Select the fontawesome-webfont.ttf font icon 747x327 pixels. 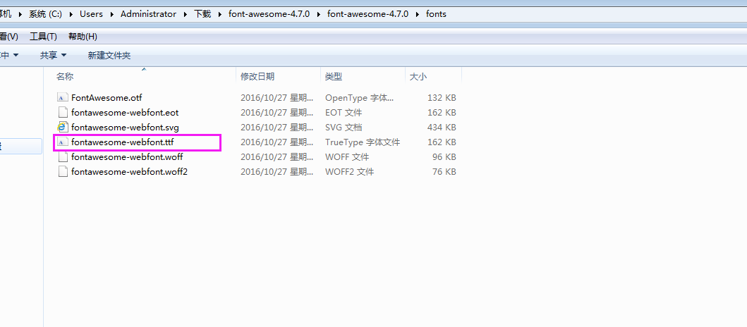click(62, 142)
